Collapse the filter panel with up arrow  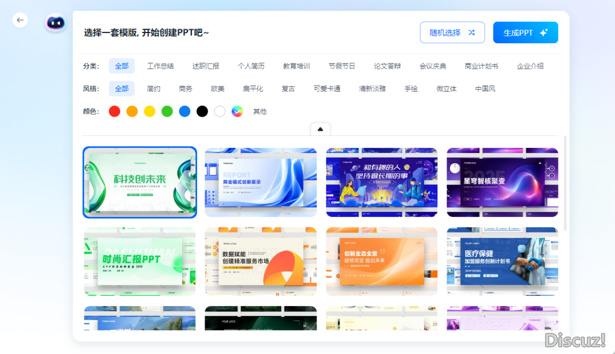tap(320, 129)
